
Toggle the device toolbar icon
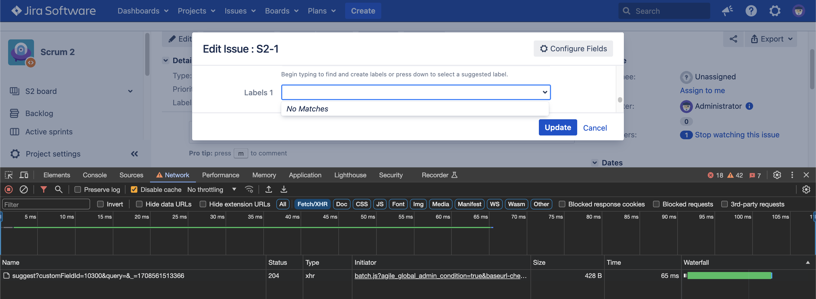(24, 175)
